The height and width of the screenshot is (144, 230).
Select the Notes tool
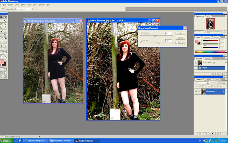(x=1, y=53)
